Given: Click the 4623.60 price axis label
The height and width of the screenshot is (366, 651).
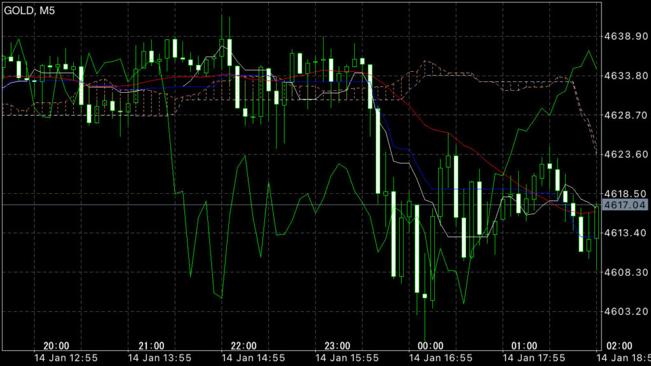Looking at the screenshot, I should click(624, 154).
